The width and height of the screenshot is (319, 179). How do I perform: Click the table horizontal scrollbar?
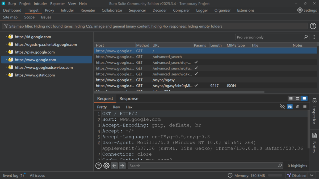[179, 92]
